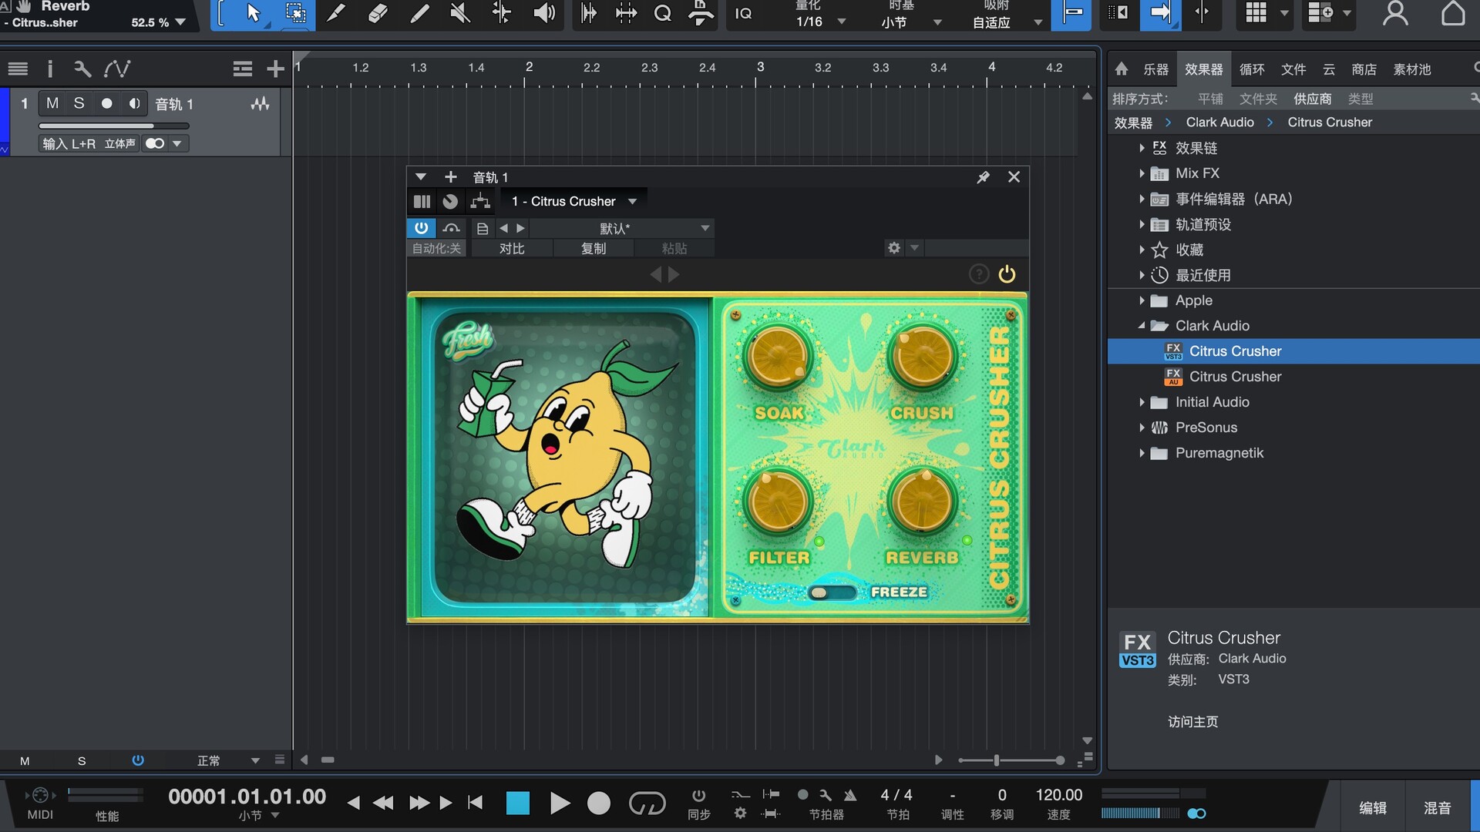
Task: Click bar 3 on timeline ruler
Action: (761, 68)
